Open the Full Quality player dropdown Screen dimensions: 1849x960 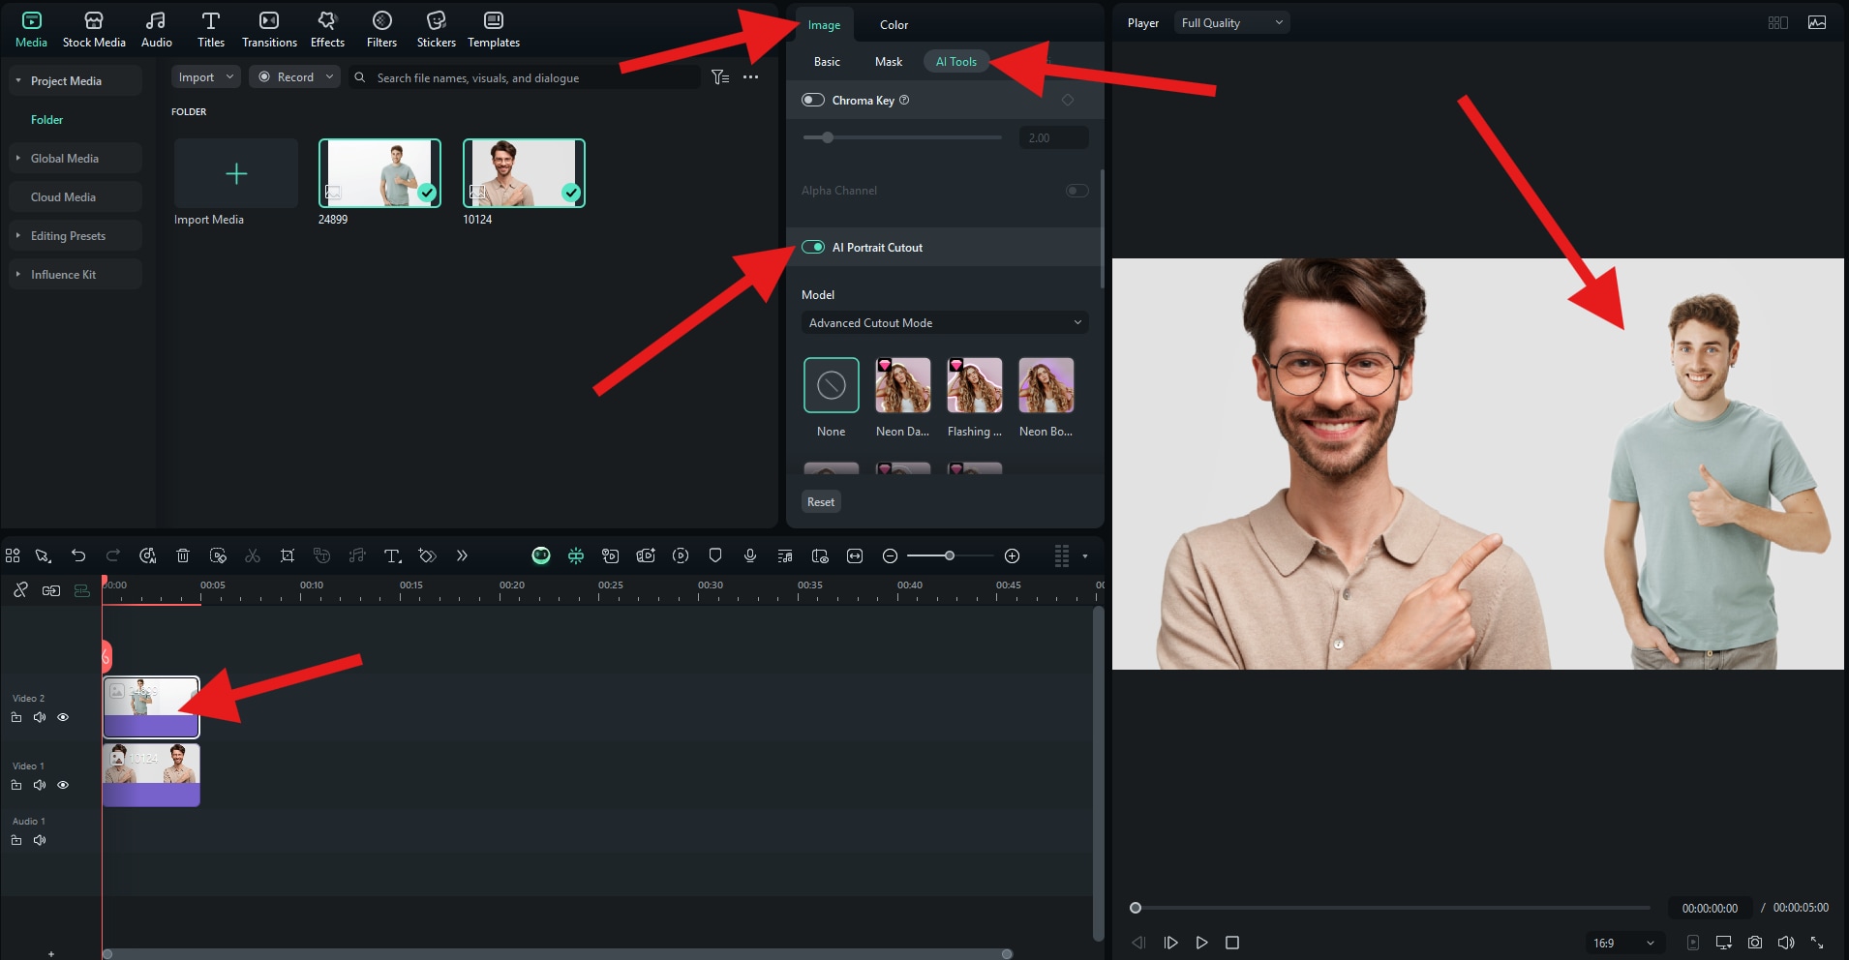(x=1232, y=23)
